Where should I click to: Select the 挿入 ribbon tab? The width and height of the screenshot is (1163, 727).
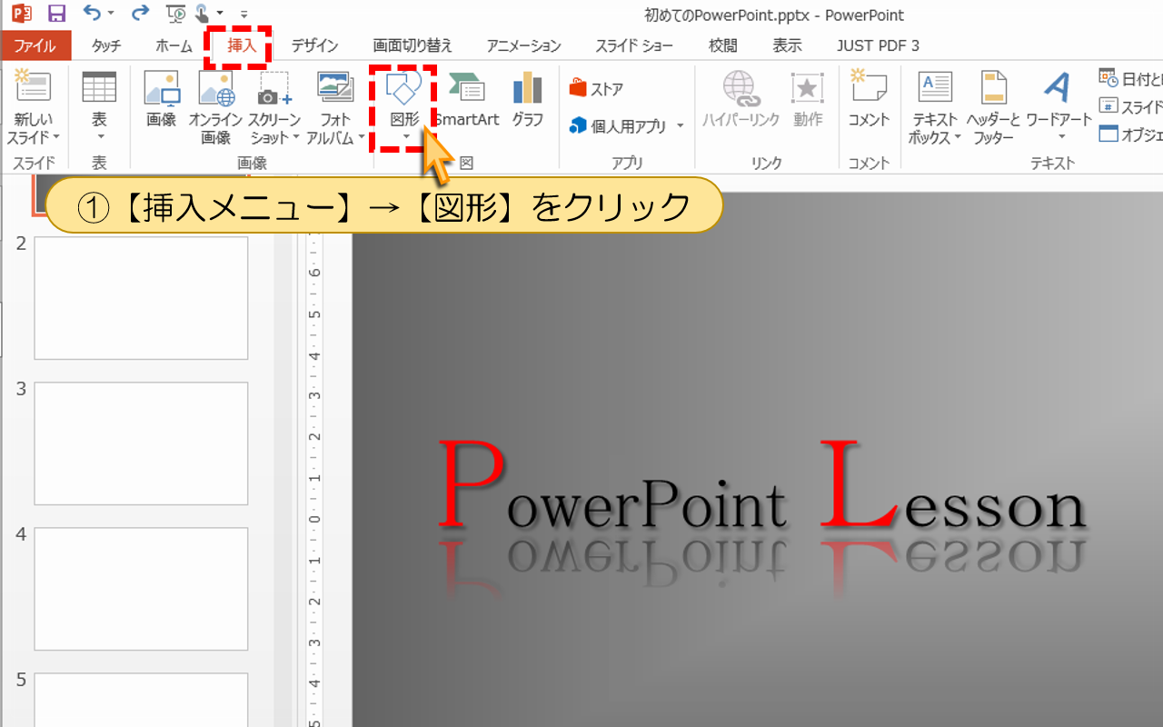(242, 45)
